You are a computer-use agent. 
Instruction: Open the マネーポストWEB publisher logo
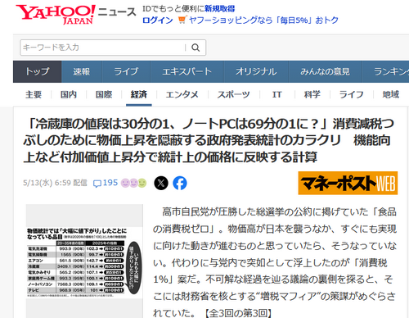click(x=348, y=183)
